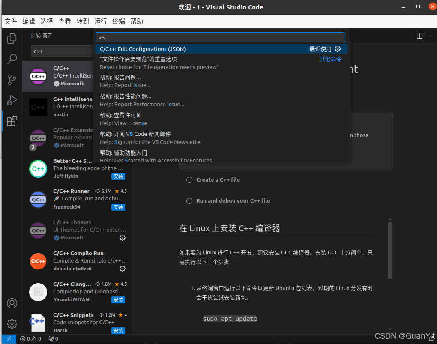The height and width of the screenshot is (344, 437).
Task: Open the Explorer view in activity bar
Action: click(12, 39)
